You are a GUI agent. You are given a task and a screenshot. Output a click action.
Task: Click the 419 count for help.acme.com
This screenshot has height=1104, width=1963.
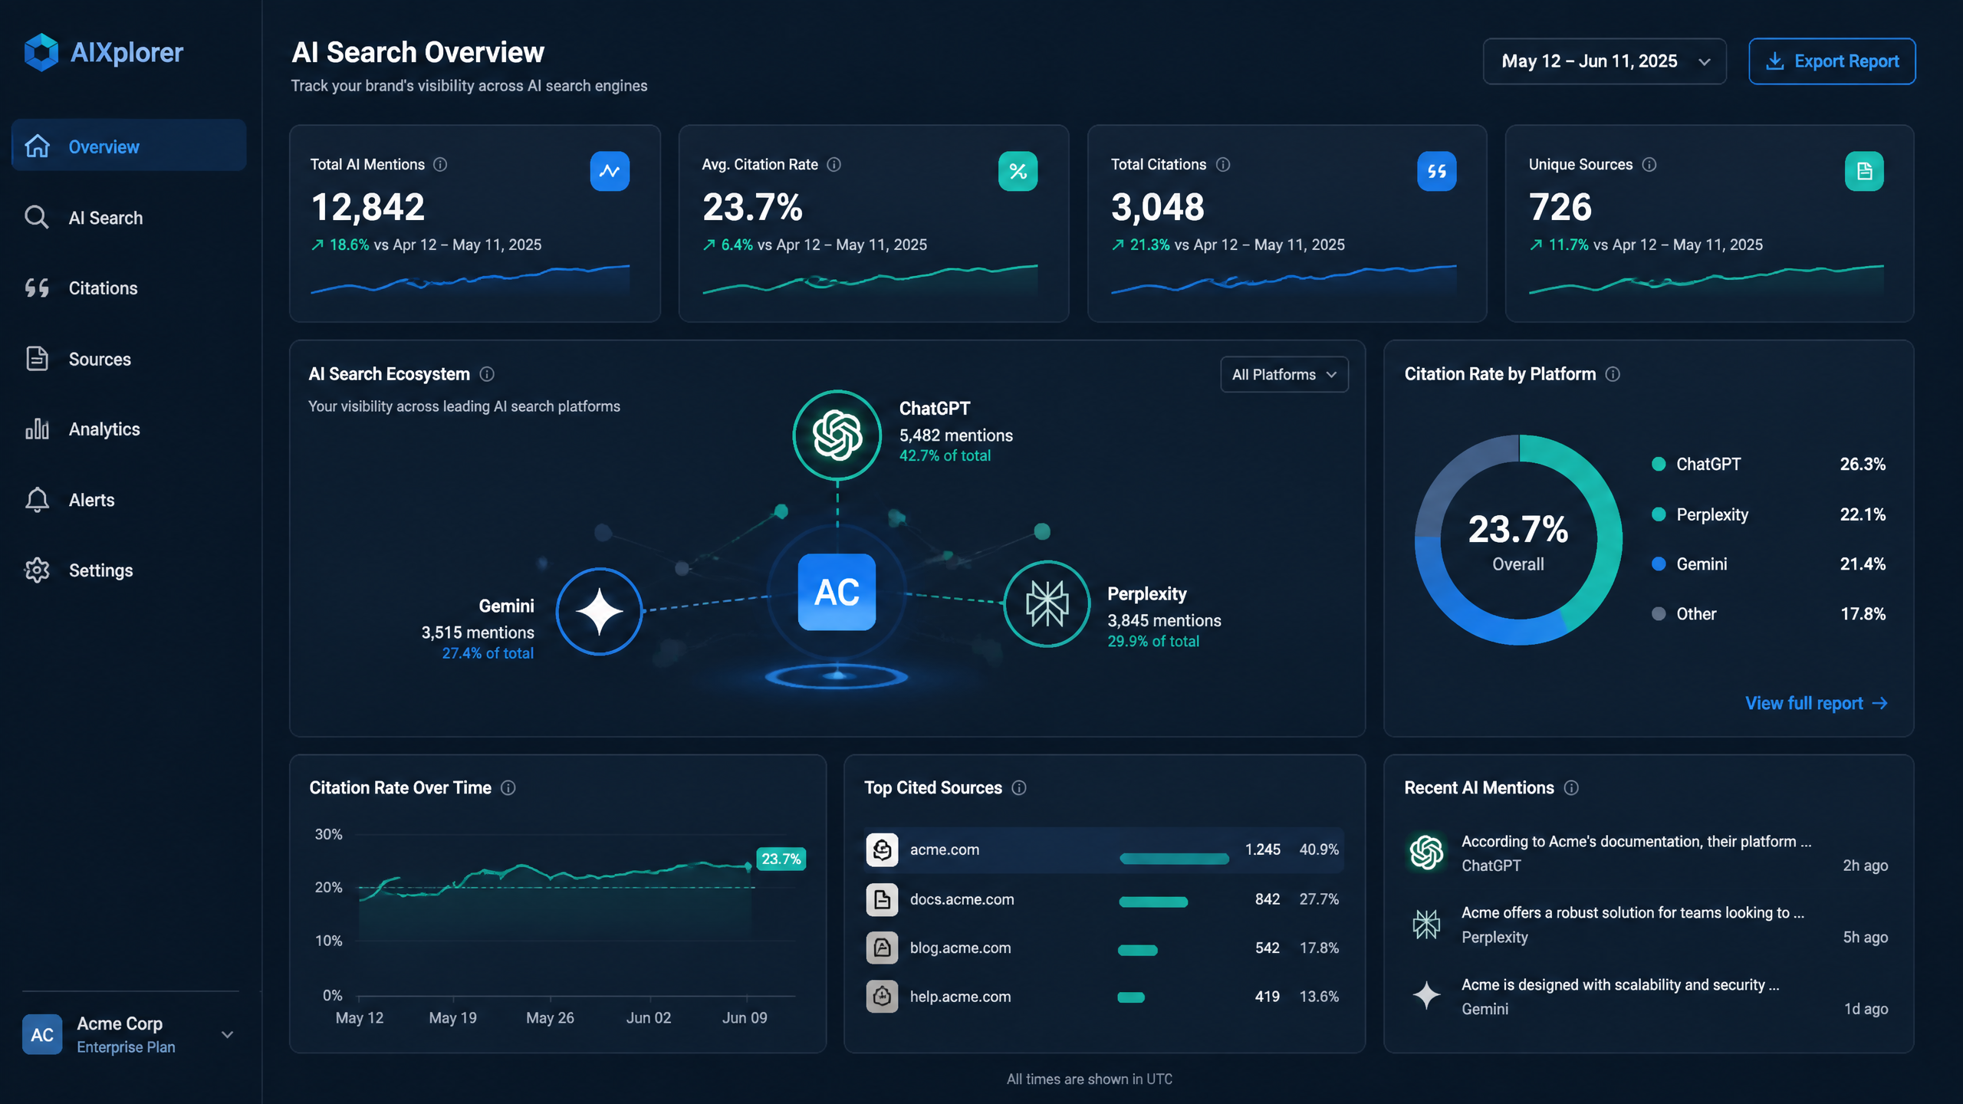pos(1267,997)
